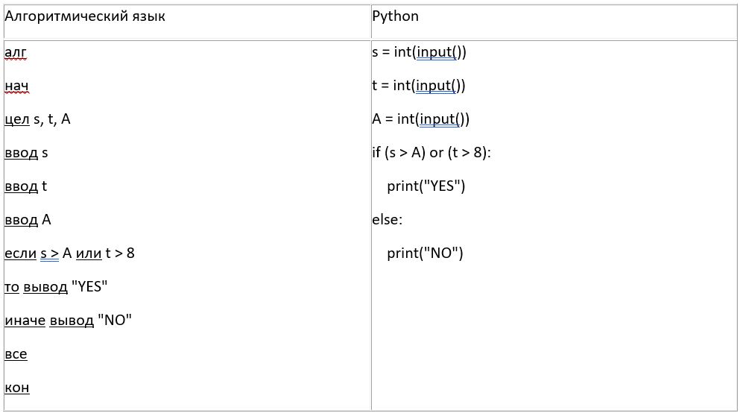Image resolution: width=743 pixels, height=416 pixels.
Task: Click the condition line "если s > A или t > 8"
Action: [x=69, y=253]
